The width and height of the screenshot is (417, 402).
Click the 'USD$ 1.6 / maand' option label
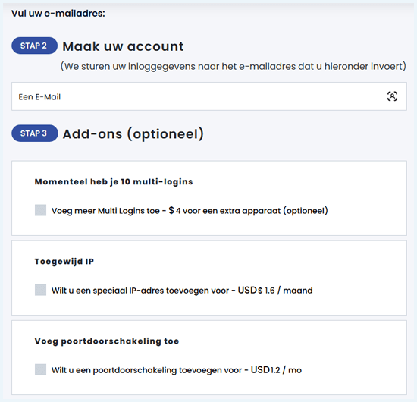point(182,291)
